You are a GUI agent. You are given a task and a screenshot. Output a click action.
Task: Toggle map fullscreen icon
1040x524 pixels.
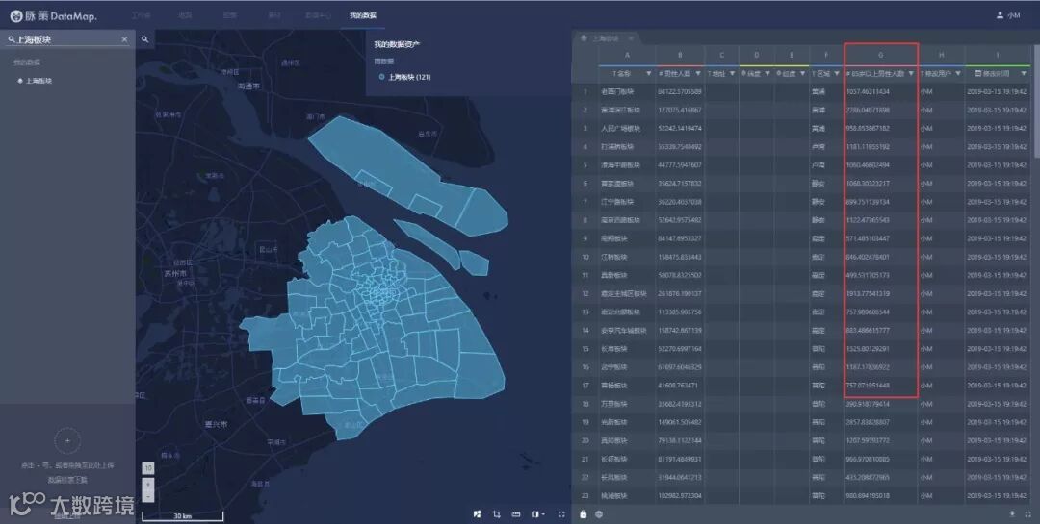click(x=561, y=514)
